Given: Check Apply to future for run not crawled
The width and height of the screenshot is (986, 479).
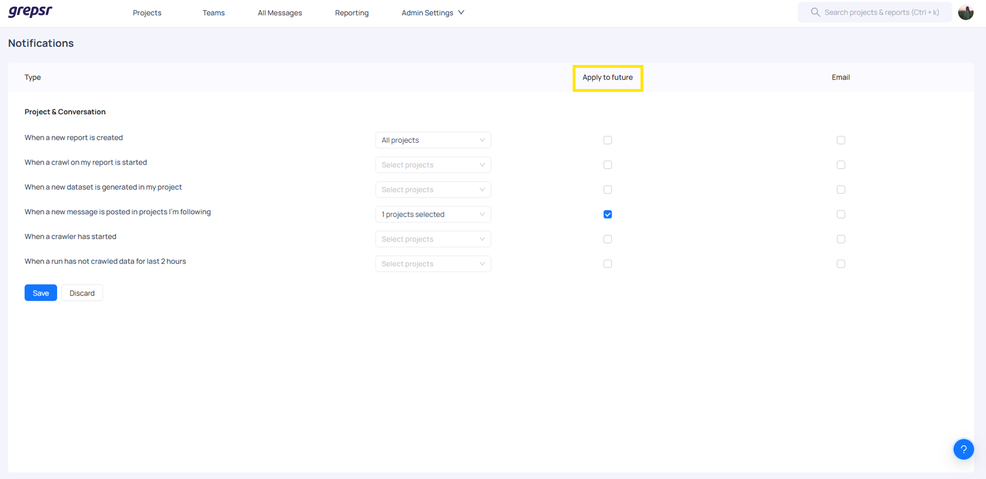Looking at the screenshot, I should click(x=607, y=264).
